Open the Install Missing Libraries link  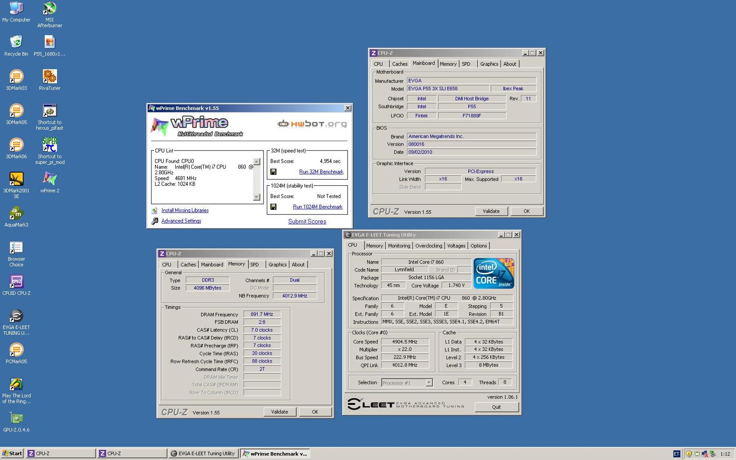(x=185, y=210)
